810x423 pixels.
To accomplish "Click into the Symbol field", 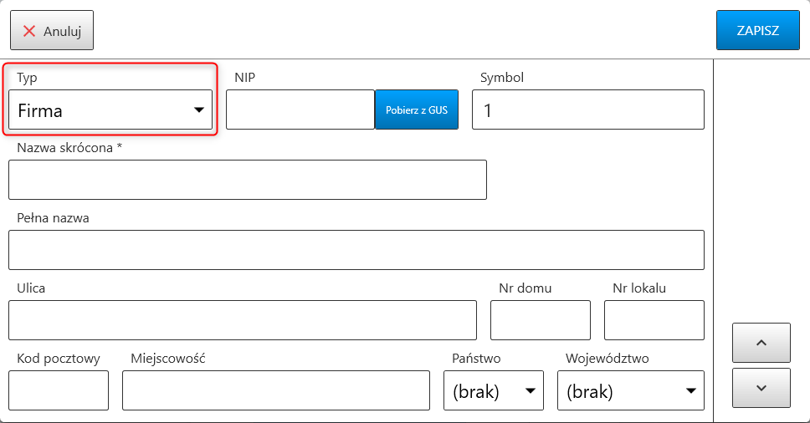I will [x=587, y=110].
